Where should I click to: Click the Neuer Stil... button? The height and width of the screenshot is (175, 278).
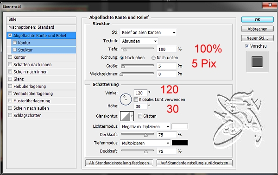pos(258,38)
